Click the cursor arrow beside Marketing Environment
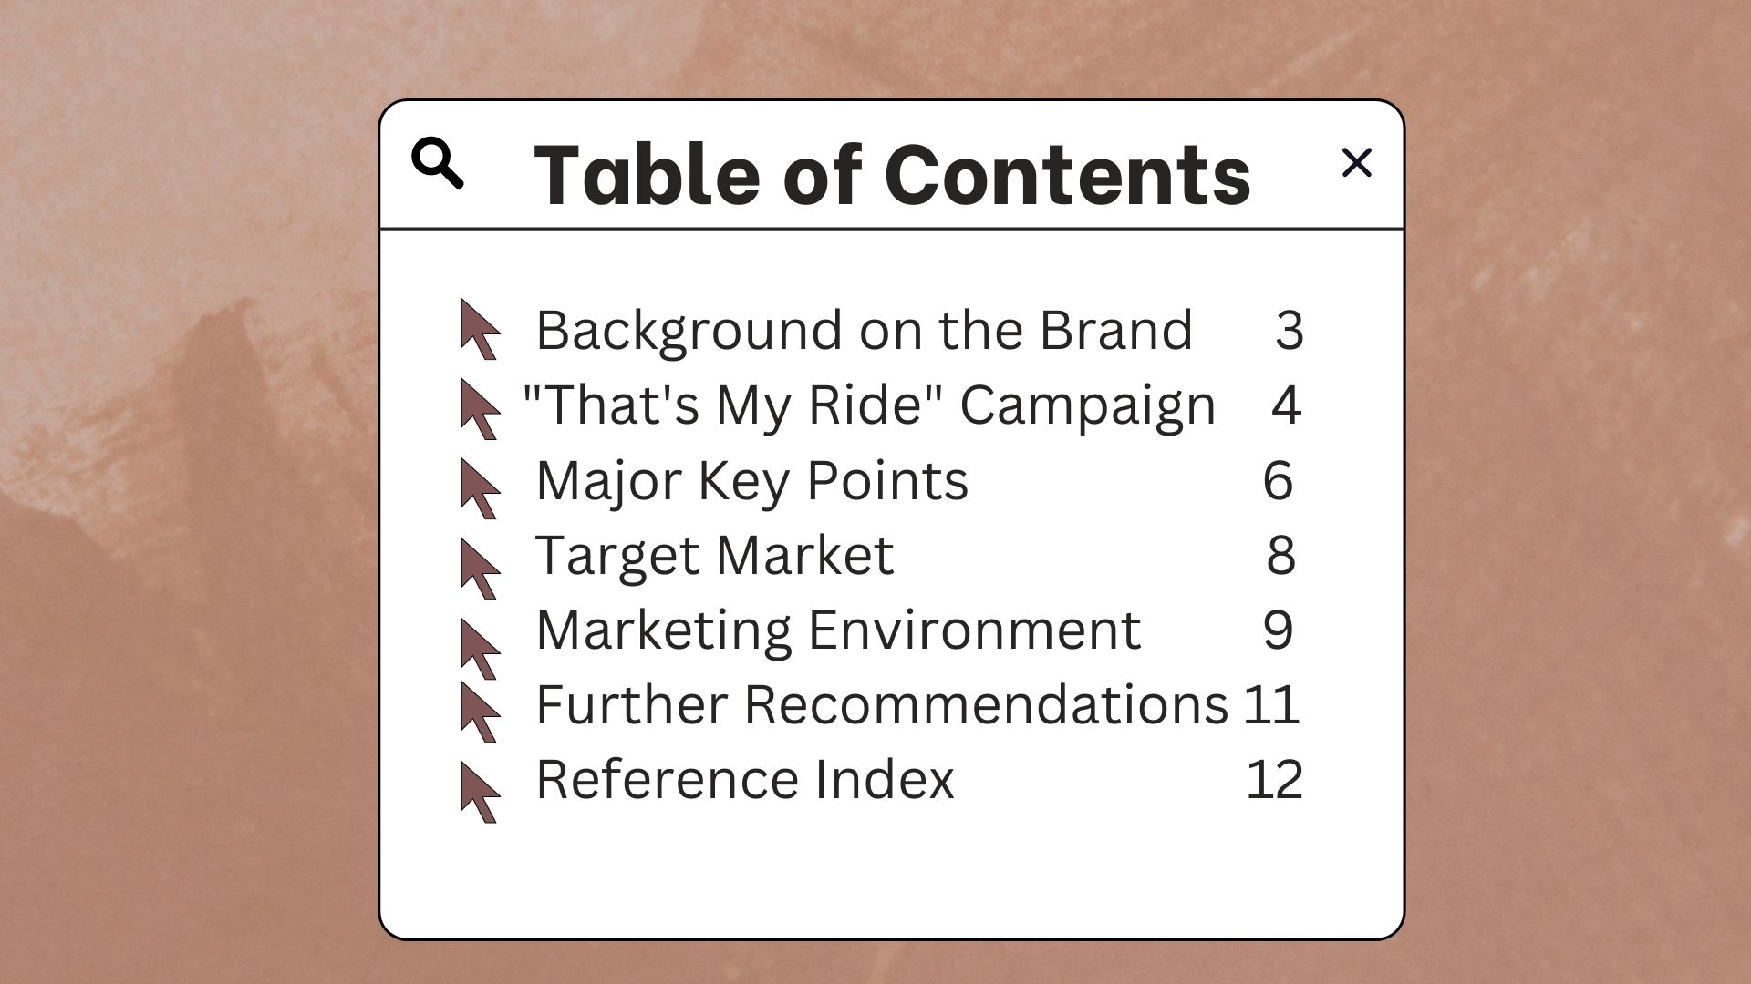 (x=479, y=648)
